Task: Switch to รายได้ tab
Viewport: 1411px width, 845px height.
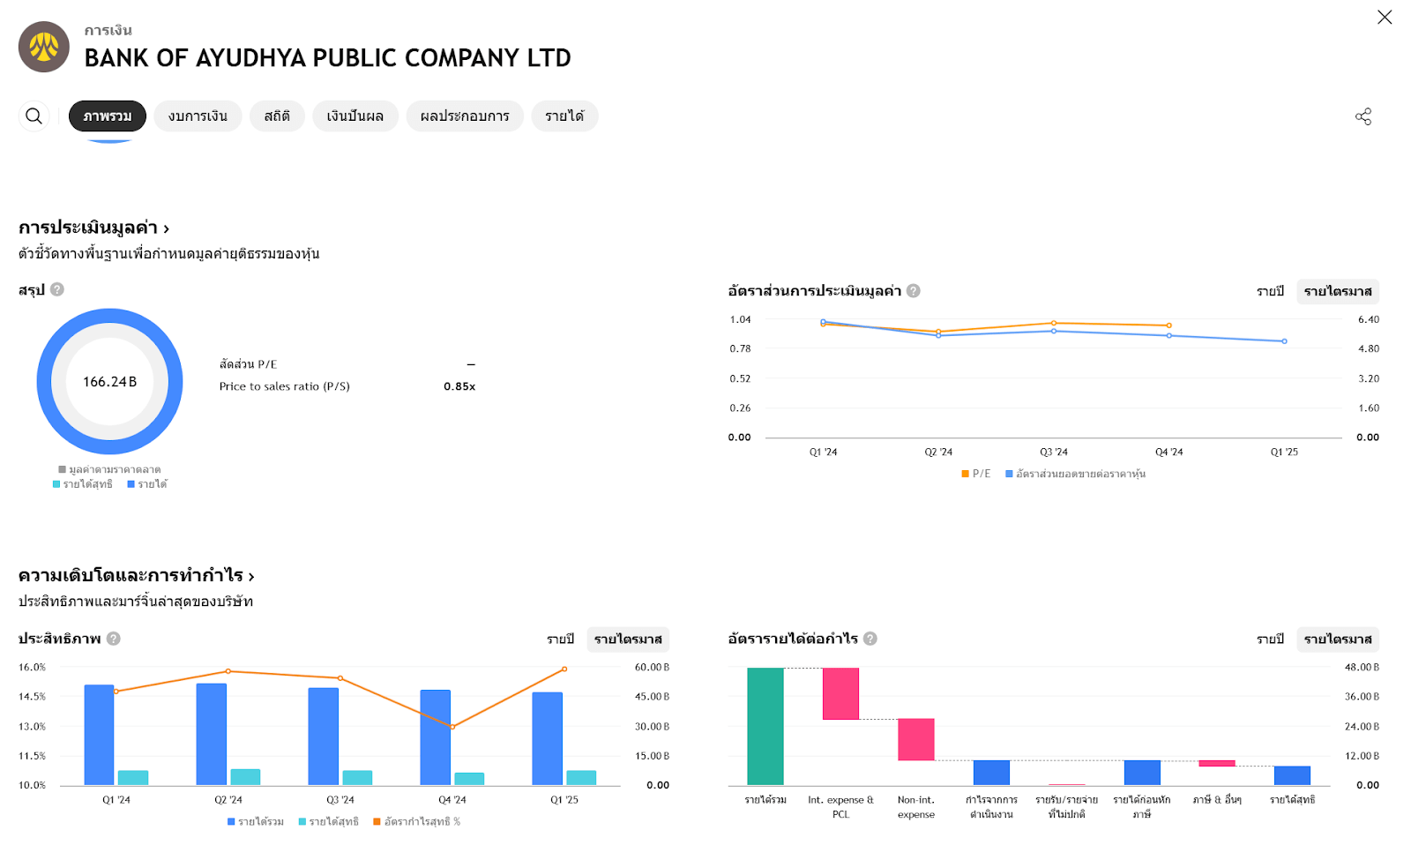Action: click(564, 116)
